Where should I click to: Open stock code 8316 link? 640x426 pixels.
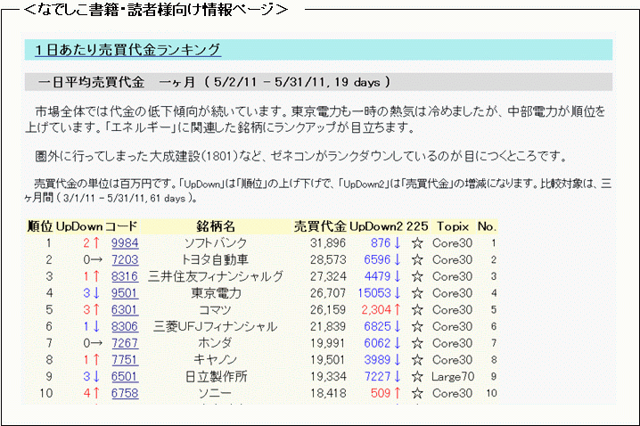click(x=125, y=276)
